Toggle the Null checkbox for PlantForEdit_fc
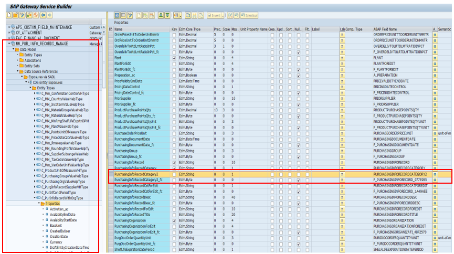Viewport: 454px width, 254px height. pyautogui.click(x=299, y=69)
